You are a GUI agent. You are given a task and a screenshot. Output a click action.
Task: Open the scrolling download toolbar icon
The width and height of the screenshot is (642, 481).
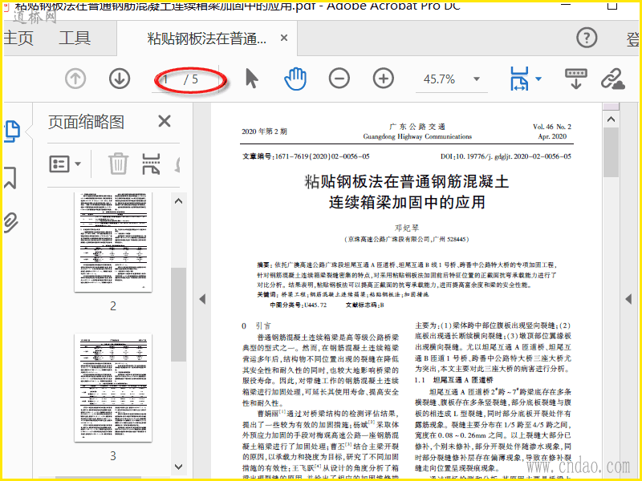point(576,79)
